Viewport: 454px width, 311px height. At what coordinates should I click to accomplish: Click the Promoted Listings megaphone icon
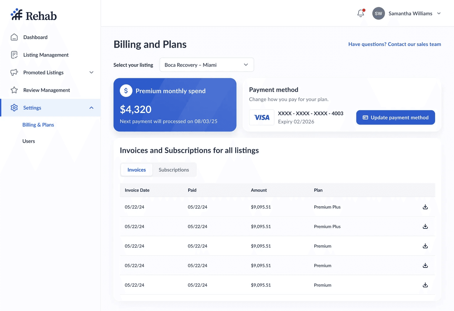pyautogui.click(x=14, y=73)
